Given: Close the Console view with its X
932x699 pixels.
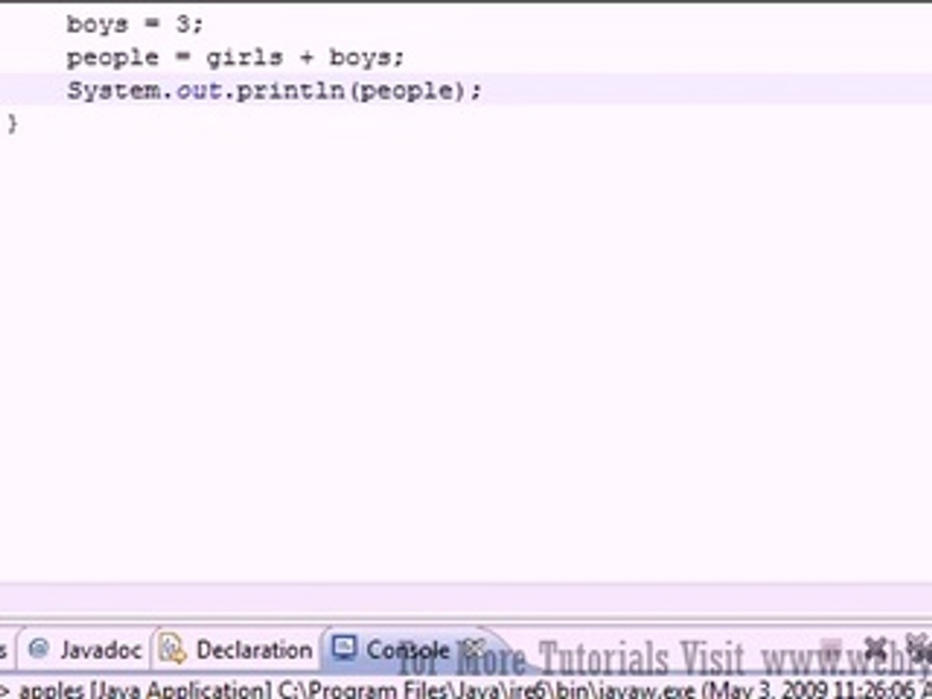Looking at the screenshot, I should tap(474, 648).
